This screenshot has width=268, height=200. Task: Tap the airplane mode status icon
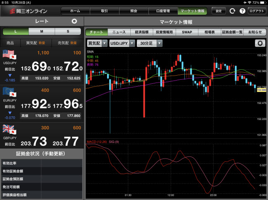tap(245, 2)
